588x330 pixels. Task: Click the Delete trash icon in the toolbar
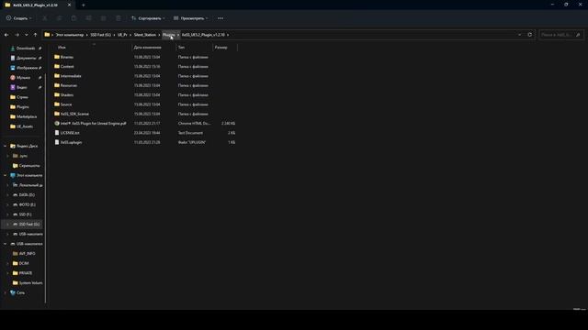(119, 18)
